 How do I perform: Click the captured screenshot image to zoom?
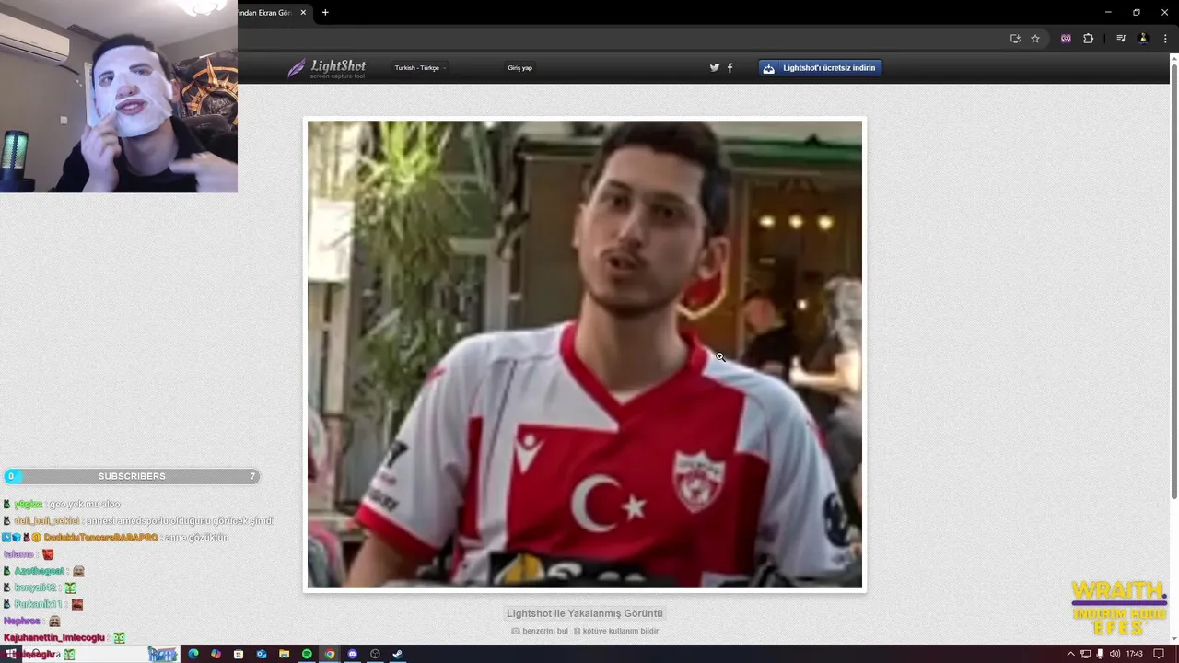[585, 355]
